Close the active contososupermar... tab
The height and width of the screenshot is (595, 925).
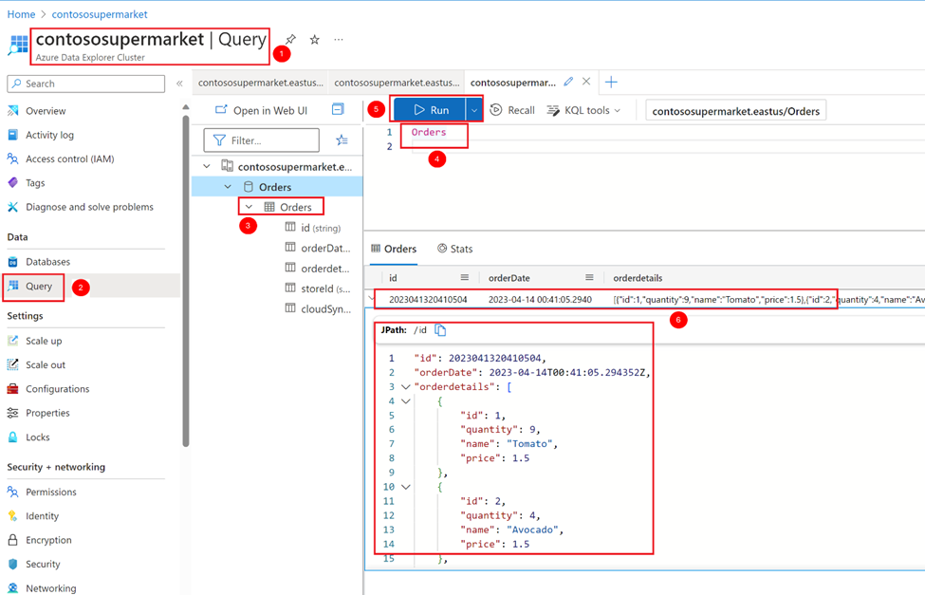click(586, 82)
